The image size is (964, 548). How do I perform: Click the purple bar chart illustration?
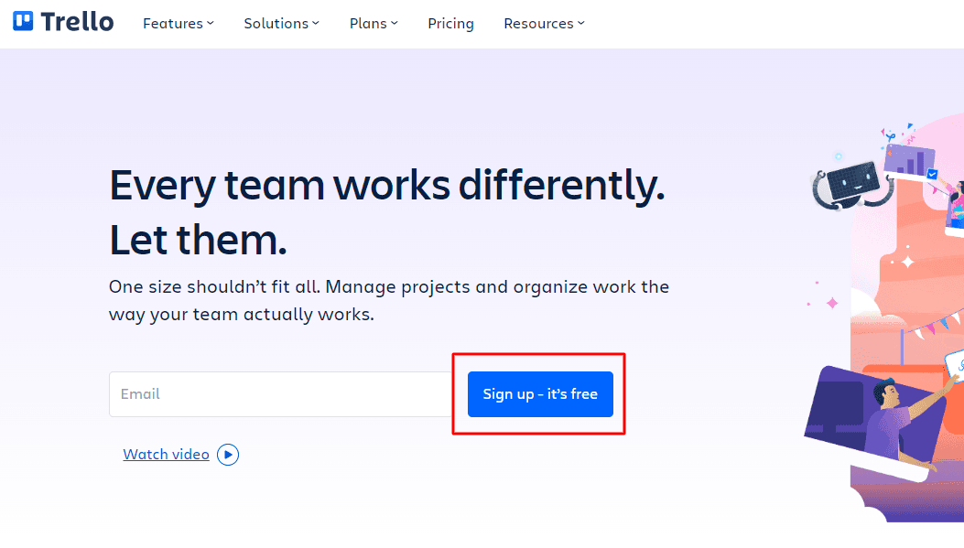point(908,158)
